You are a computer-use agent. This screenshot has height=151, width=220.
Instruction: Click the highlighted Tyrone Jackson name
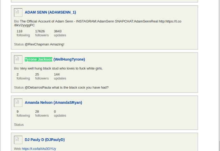pyautogui.click(x=39, y=59)
